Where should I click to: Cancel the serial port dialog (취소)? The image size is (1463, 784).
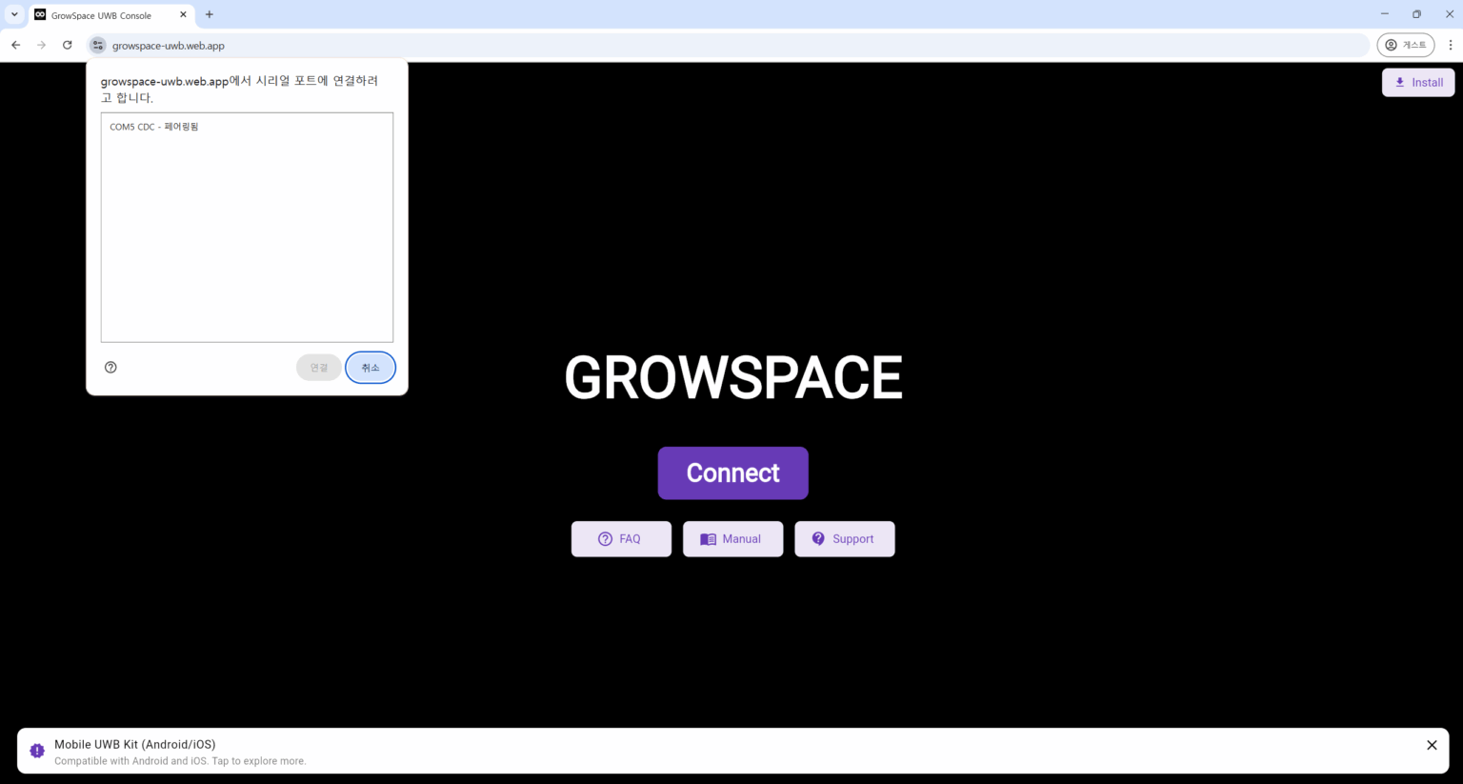pyautogui.click(x=371, y=368)
